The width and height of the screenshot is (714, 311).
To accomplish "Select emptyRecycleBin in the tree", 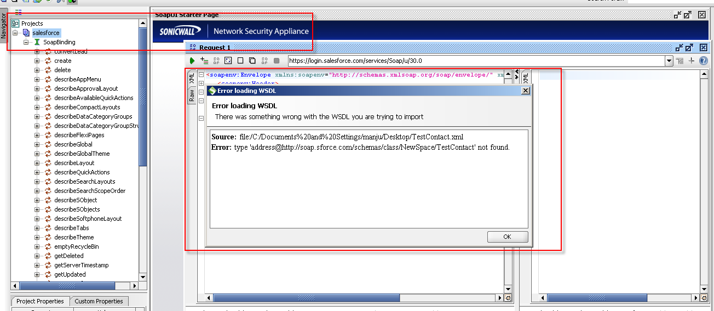I will (77, 247).
